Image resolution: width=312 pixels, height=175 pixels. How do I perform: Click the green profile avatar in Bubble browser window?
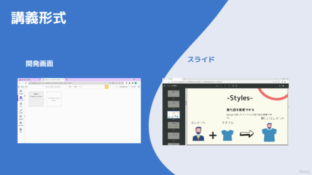[x=136, y=83]
